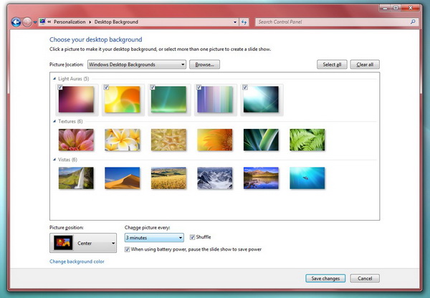This screenshot has height=298, width=430.
Task: Toggle the Shuffle checkbox
Action: tap(192, 237)
